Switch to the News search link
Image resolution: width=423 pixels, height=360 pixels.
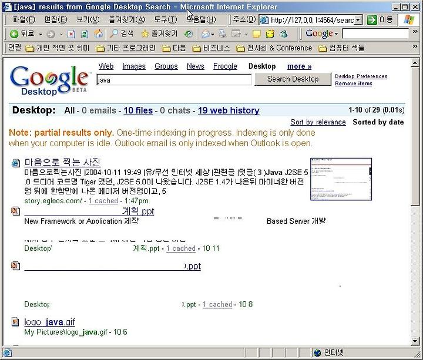(196, 66)
